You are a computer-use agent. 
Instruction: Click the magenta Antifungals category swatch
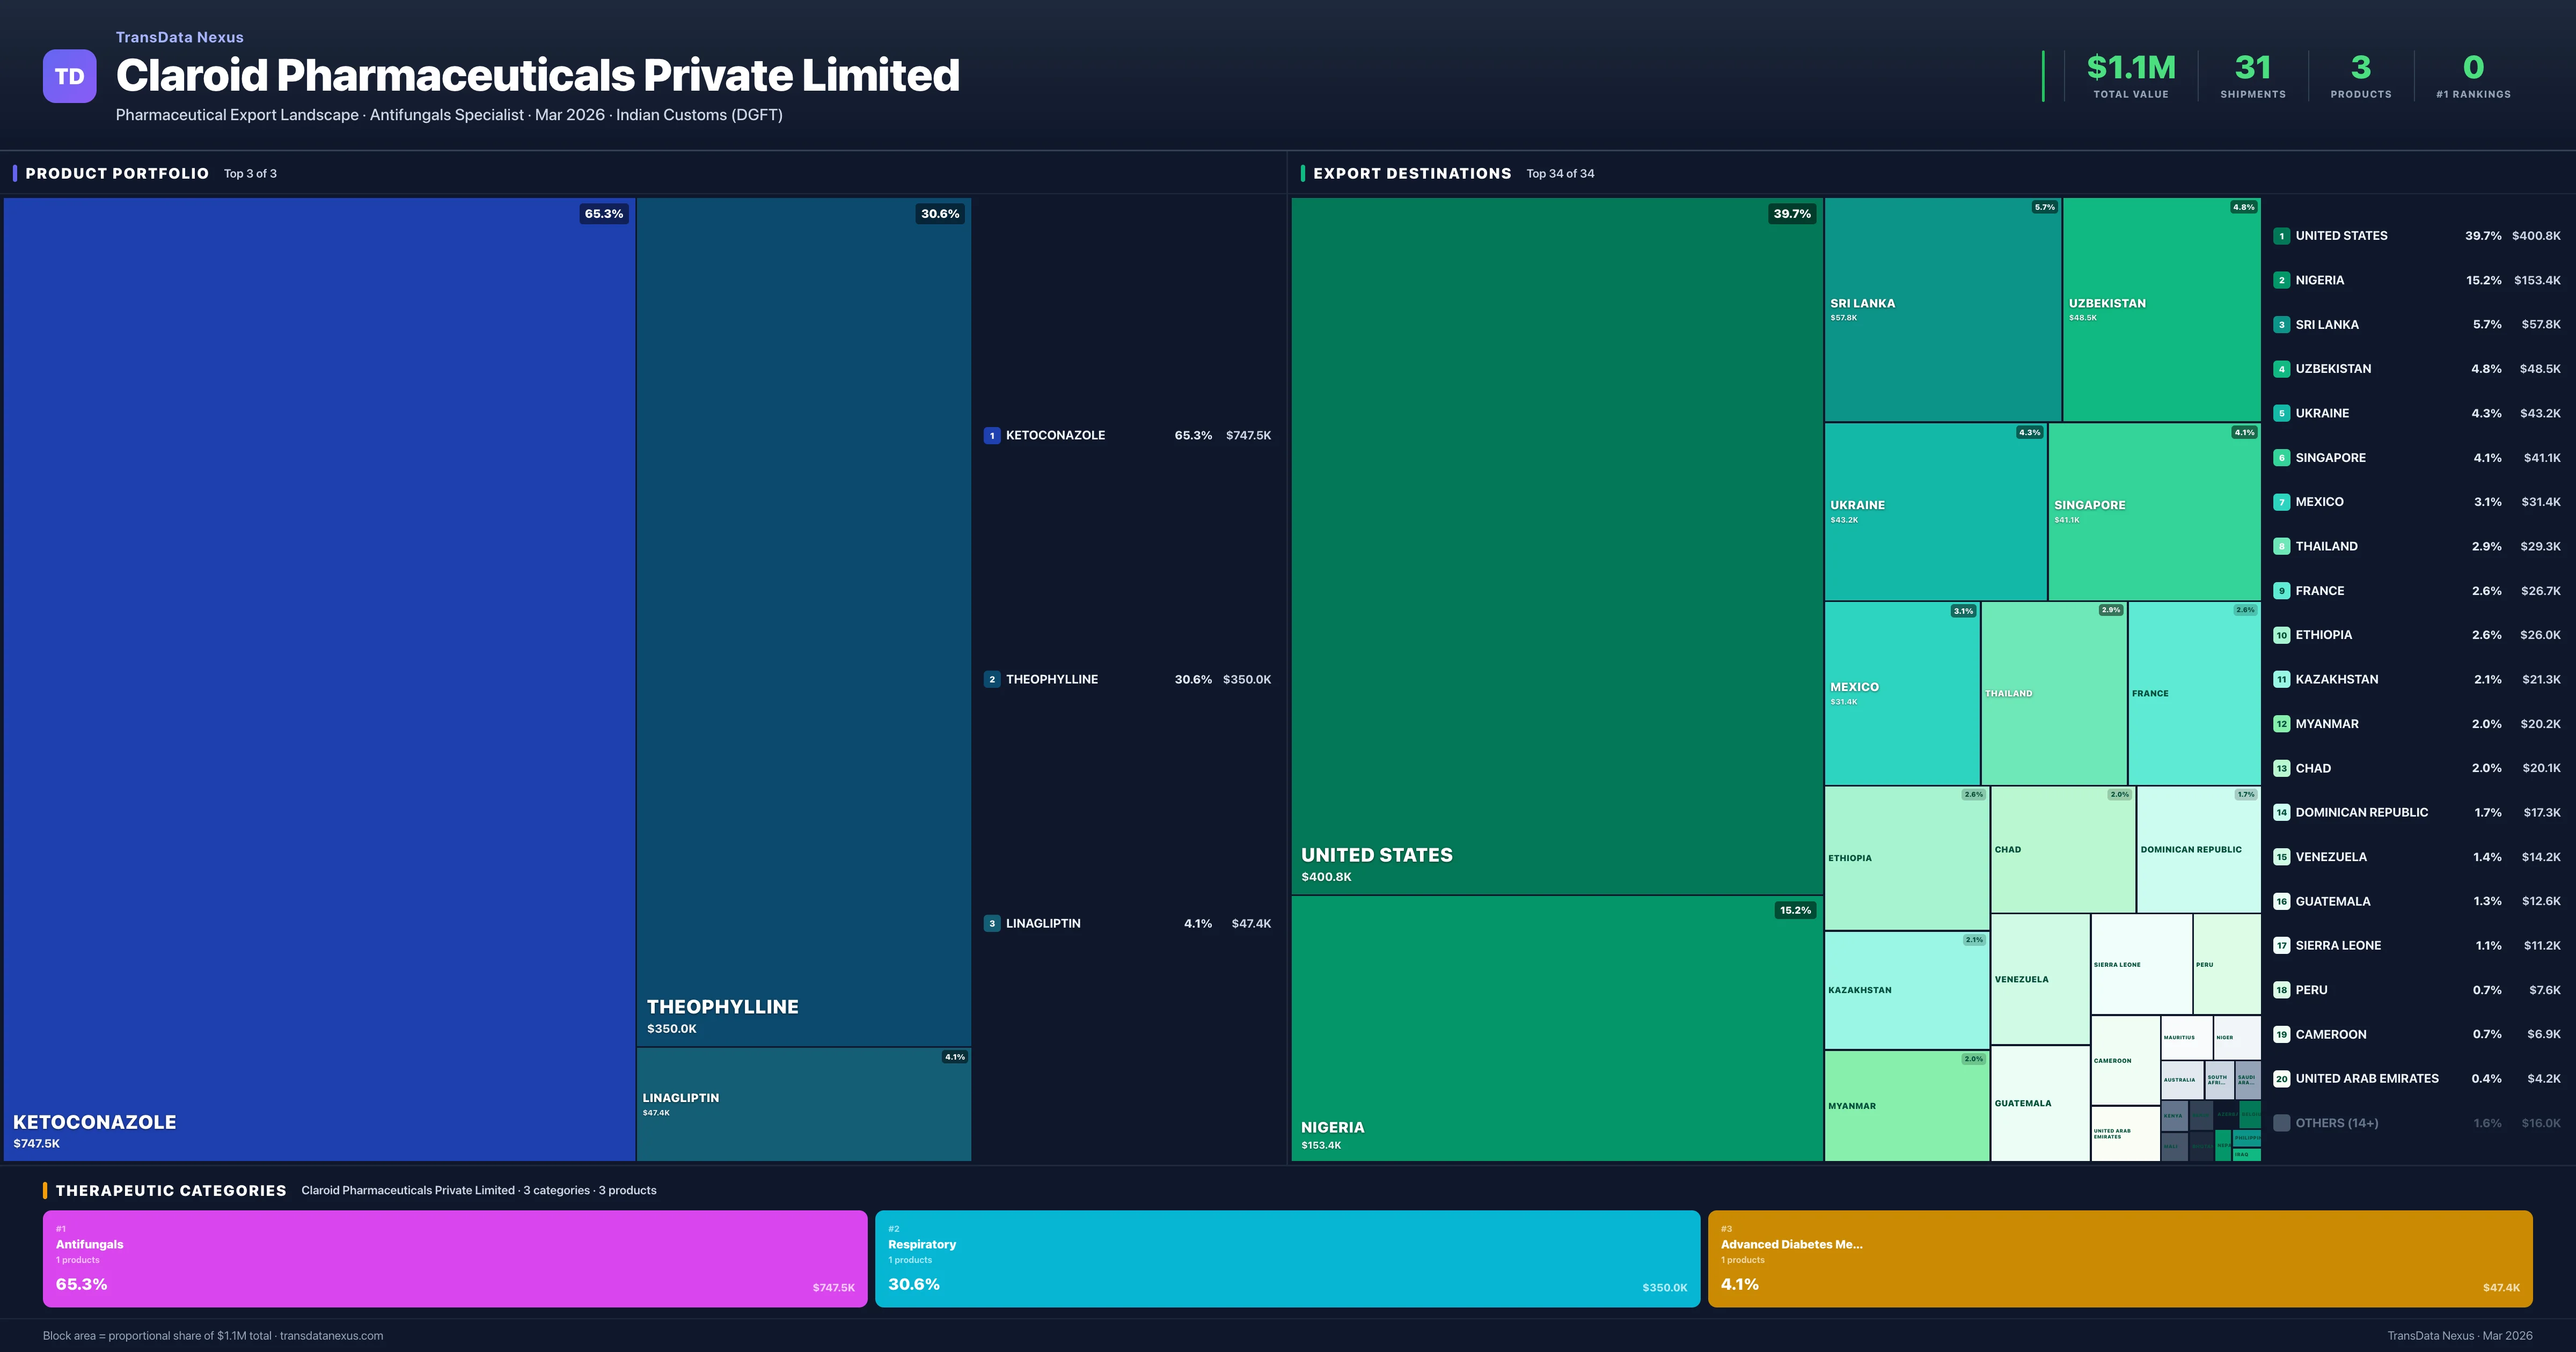click(x=455, y=1258)
